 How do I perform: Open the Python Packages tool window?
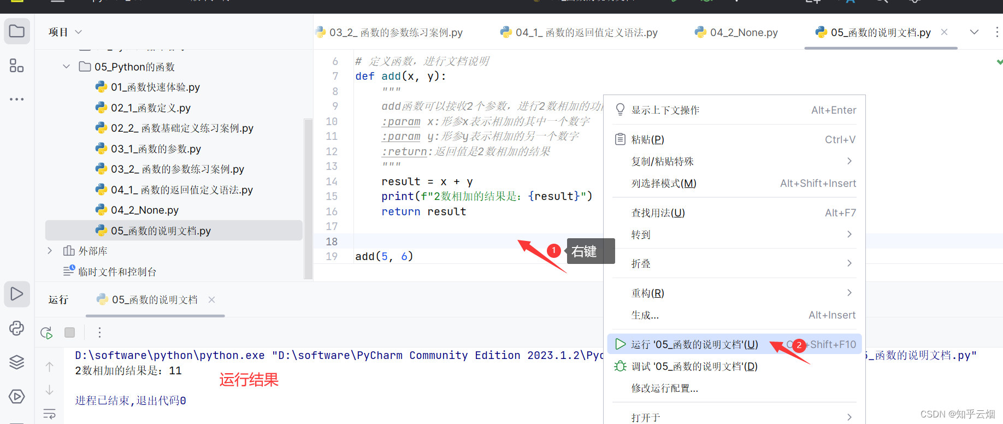pos(17,328)
